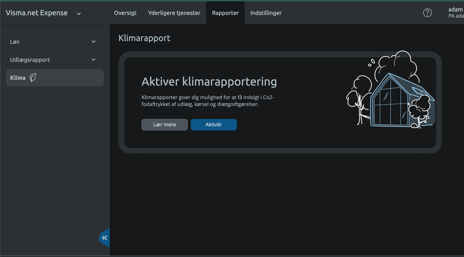Select the Rapporter tab
The width and height of the screenshot is (464, 257).
[225, 13]
